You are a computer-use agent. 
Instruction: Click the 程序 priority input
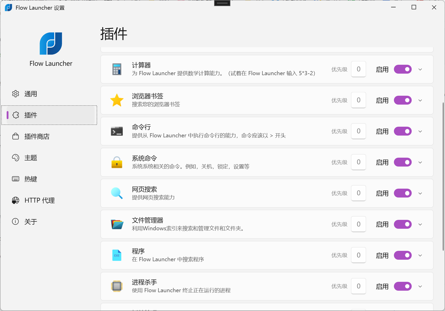click(x=359, y=255)
